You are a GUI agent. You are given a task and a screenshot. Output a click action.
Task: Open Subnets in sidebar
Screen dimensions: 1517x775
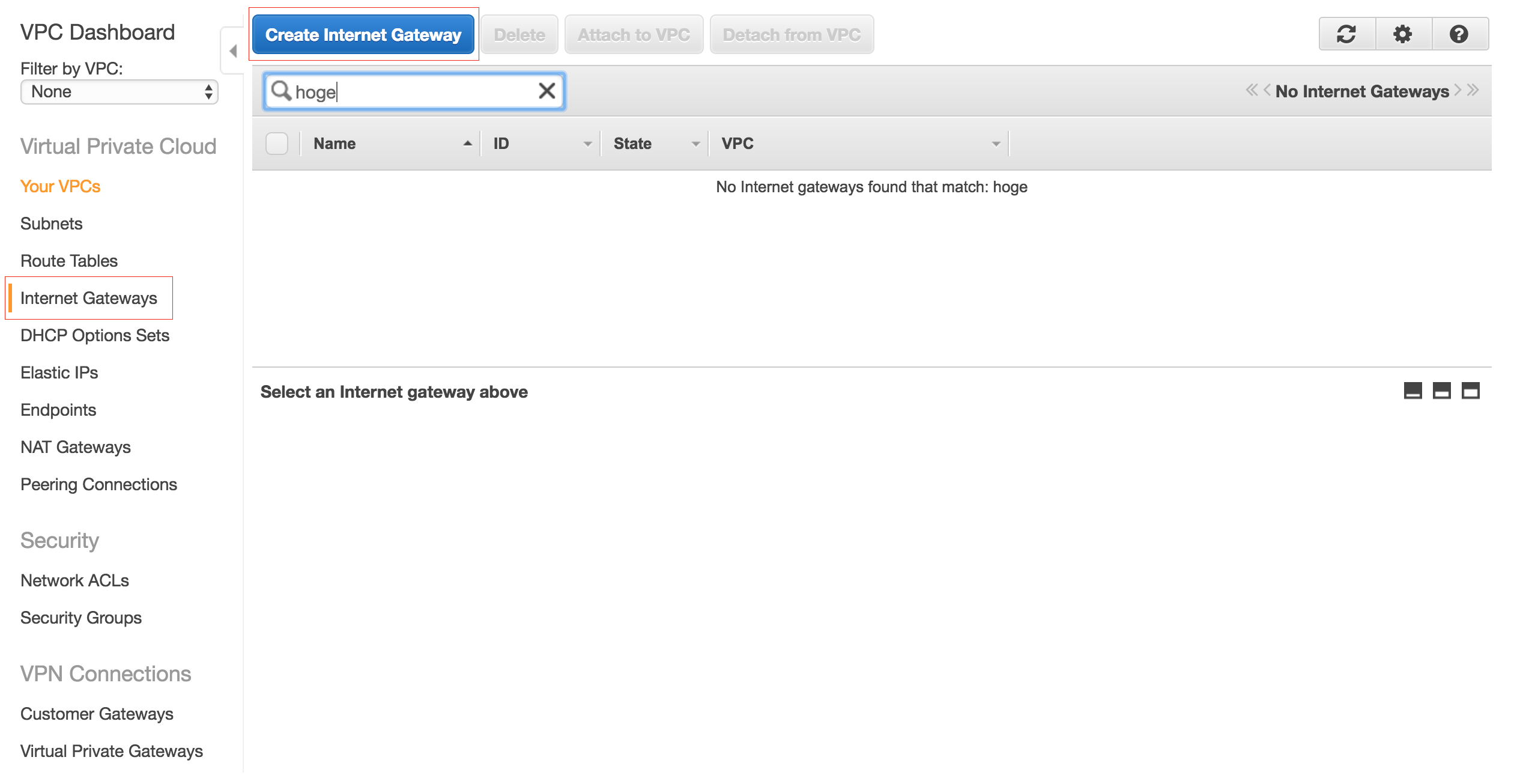[51, 223]
